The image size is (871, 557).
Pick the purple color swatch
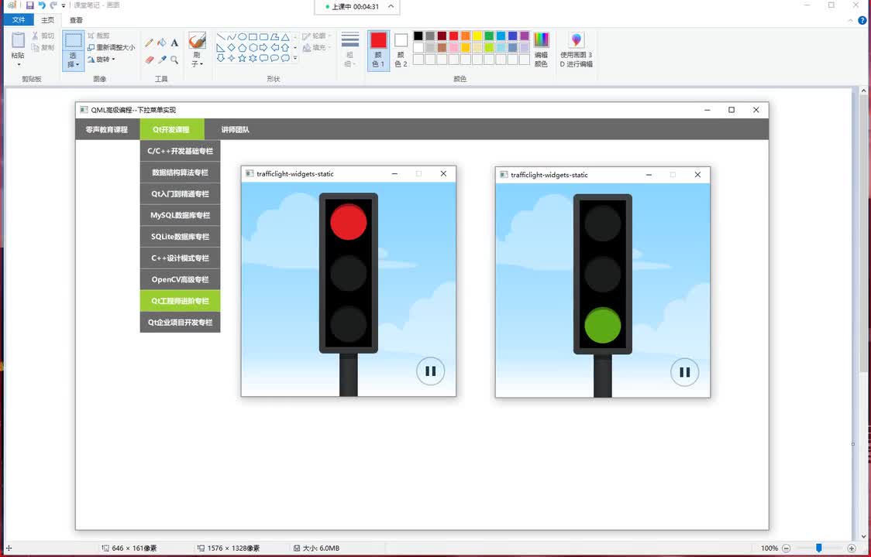[x=525, y=36]
